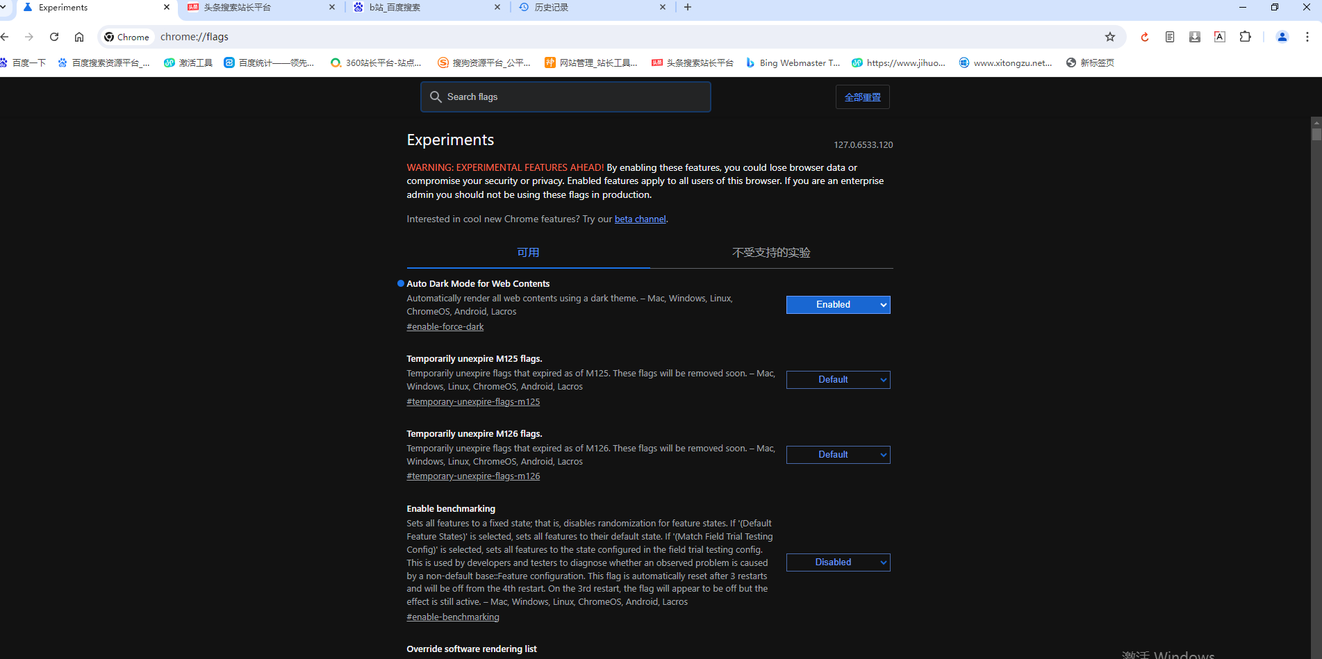Focus the Search flags input field
This screenshot has height=659, width=1322.
[565, 97]
